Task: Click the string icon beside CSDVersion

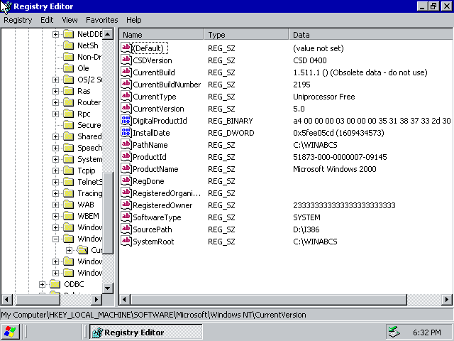Action: [x=126, y=60]
